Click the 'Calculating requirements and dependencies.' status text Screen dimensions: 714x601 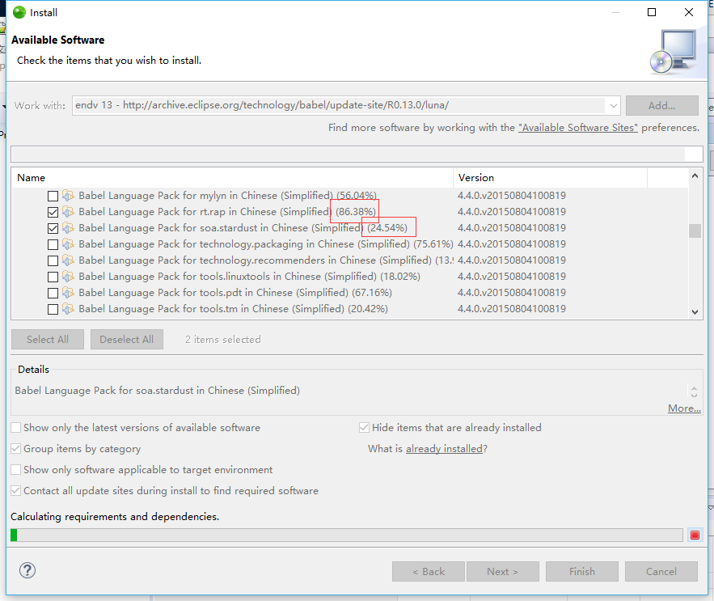pos(115,517)
